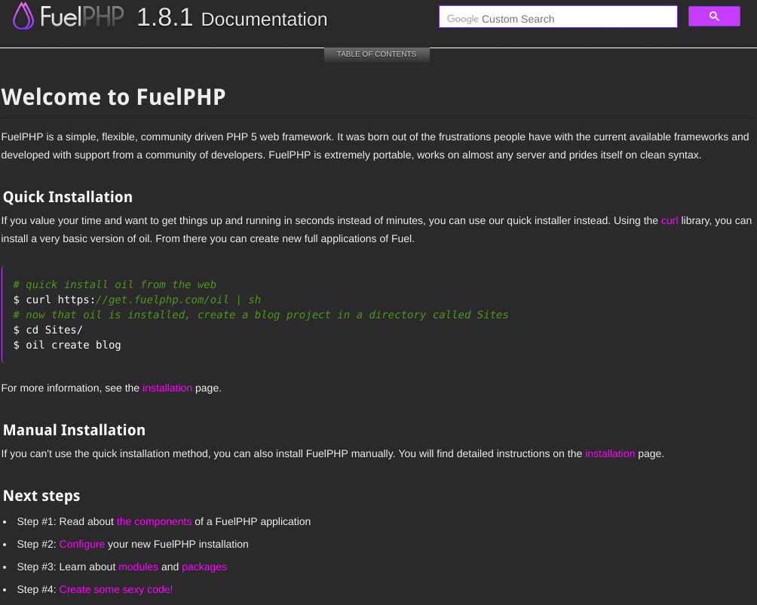The height and width of the screenshot is (605, 757).
Task: Open installation link under Manual Installation
Action: click(610, 454)
